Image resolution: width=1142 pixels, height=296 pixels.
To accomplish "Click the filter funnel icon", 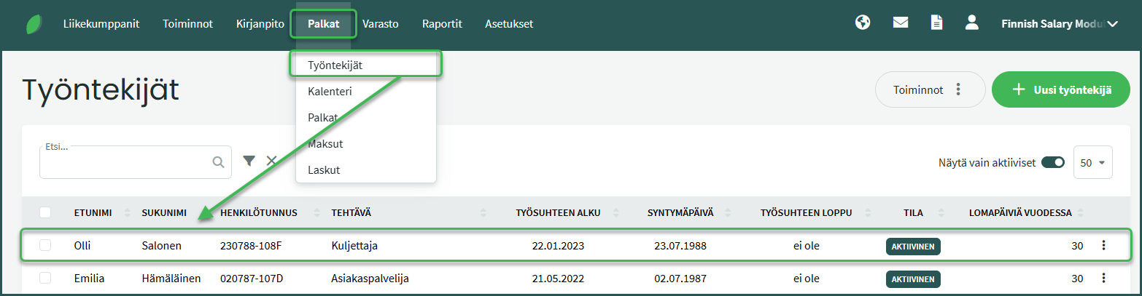I will pos(249,161).
